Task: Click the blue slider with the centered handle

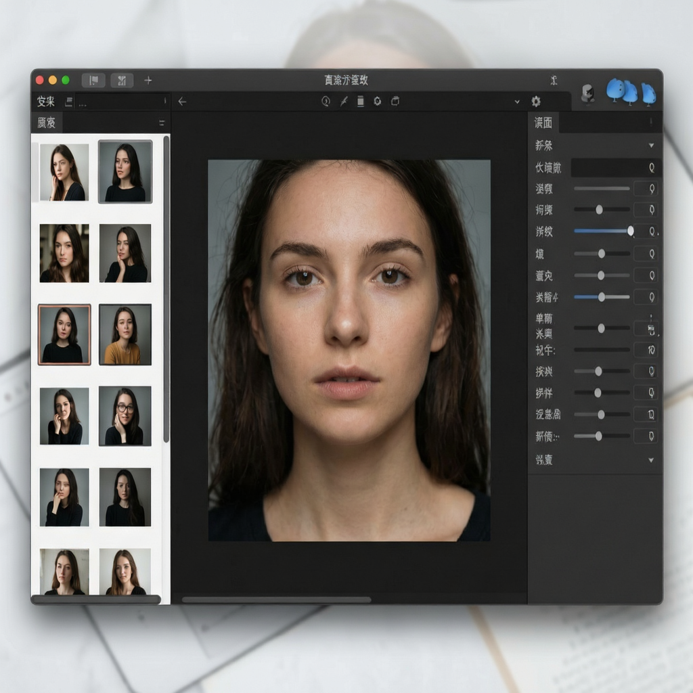Action: 602,297
